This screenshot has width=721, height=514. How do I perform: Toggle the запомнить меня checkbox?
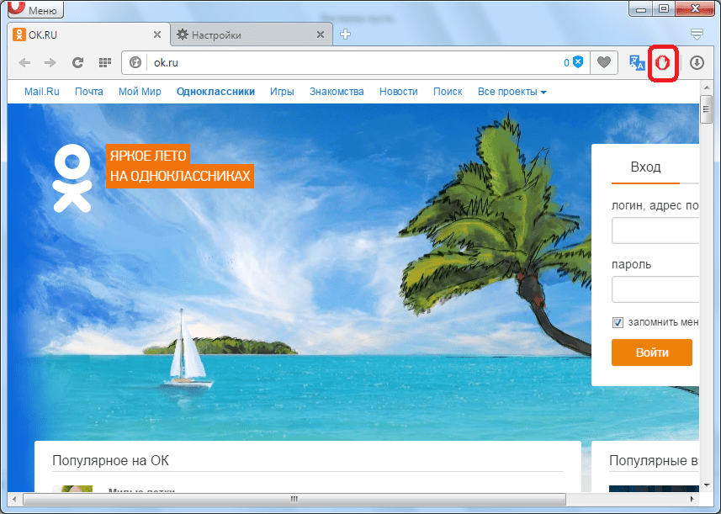coord(618,322)
